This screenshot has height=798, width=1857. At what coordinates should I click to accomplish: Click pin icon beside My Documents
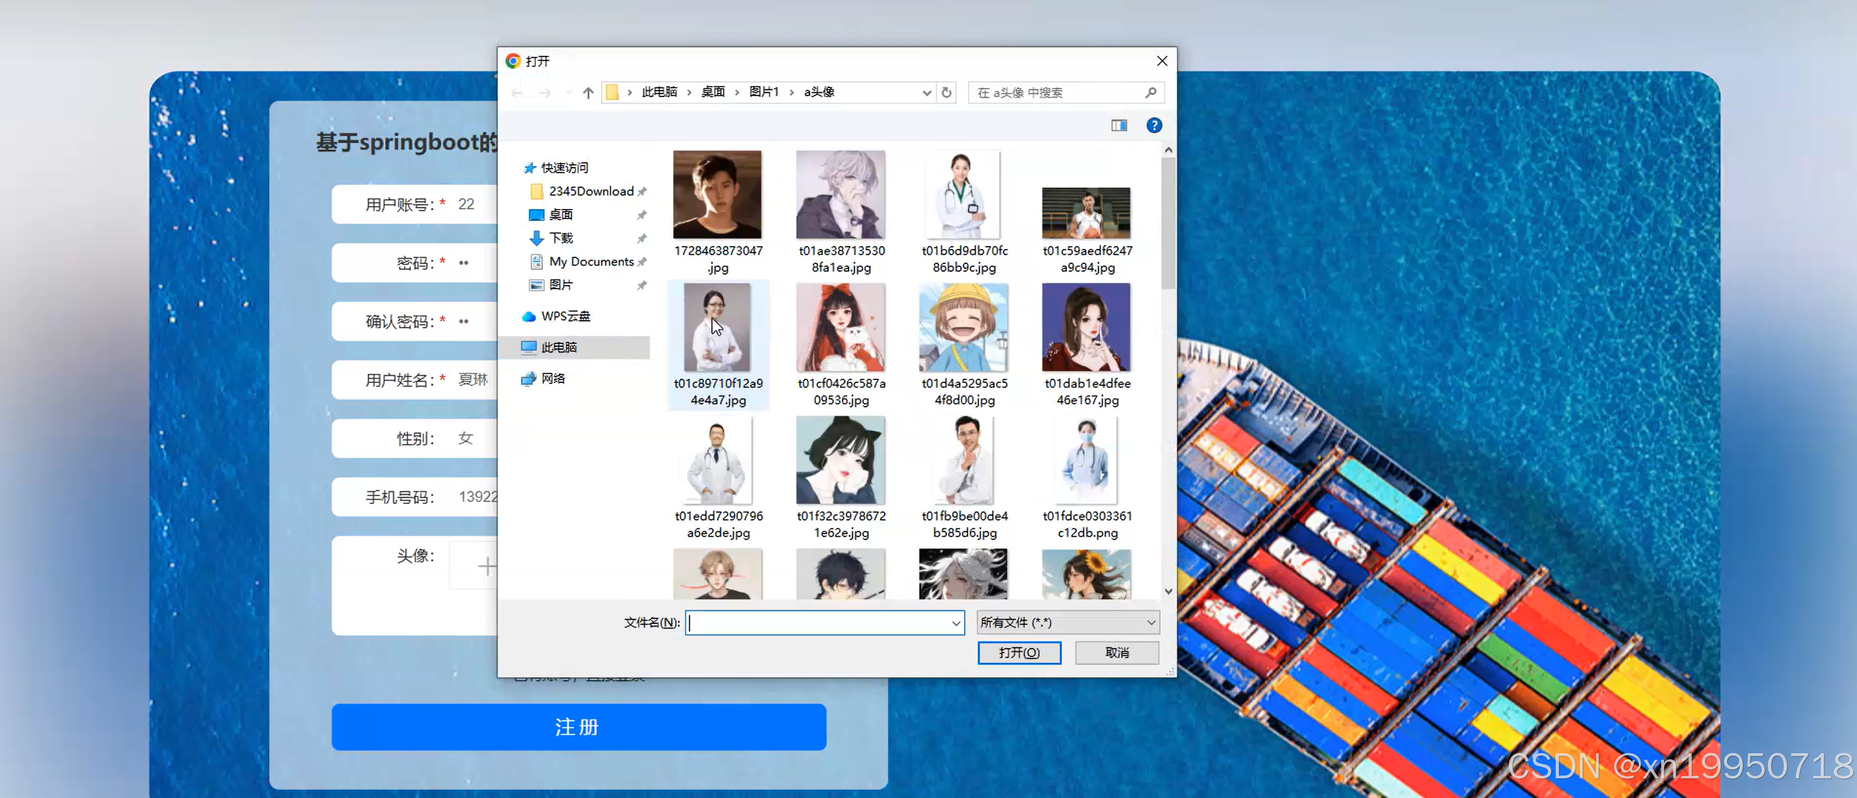point(641,263)
